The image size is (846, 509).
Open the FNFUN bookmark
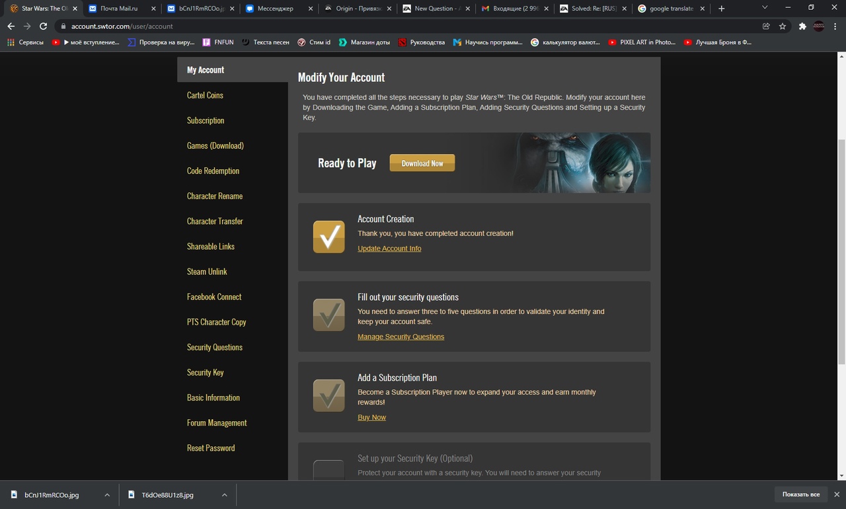pos(218,42)
